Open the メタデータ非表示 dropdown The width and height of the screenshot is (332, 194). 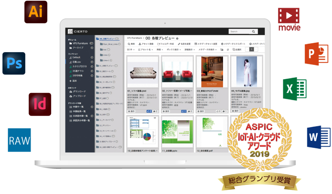click(208, 50)
